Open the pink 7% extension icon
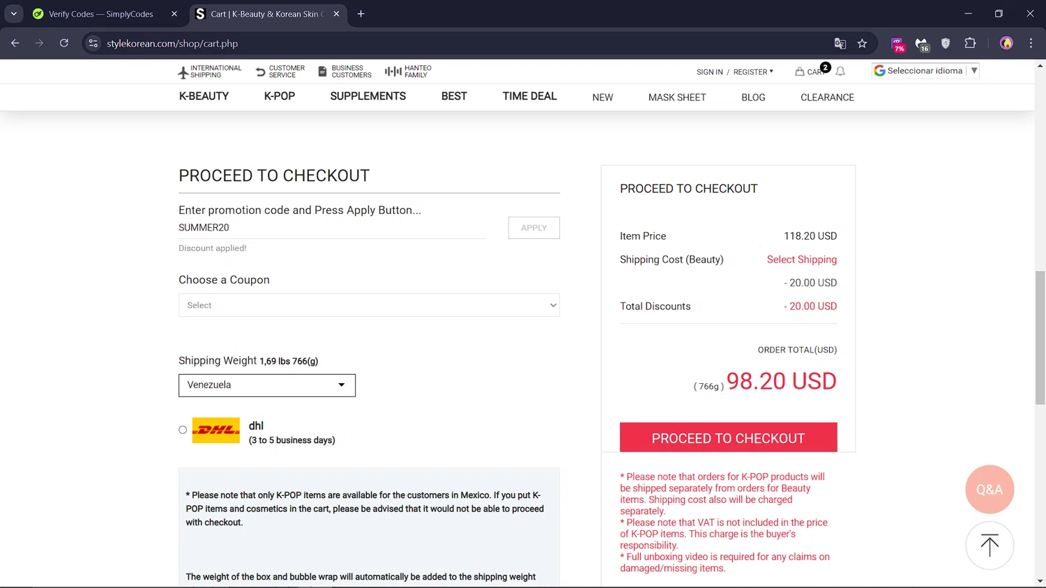The image size is (1046, 588). point(898,44)
